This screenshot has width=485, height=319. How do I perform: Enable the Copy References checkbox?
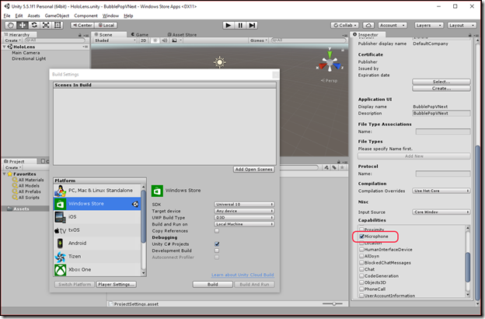[x=217, y=231]
